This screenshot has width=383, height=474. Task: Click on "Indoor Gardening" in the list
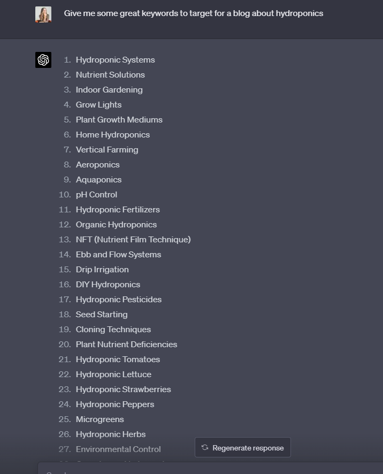(109, 90)
